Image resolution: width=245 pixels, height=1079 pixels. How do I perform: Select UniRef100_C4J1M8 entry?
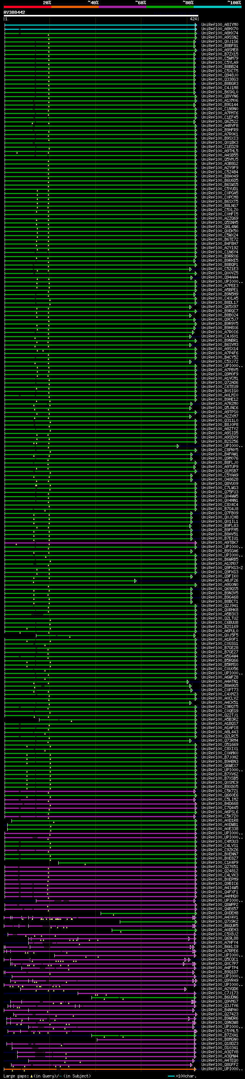pyautogui.click(x=220, y=88)
